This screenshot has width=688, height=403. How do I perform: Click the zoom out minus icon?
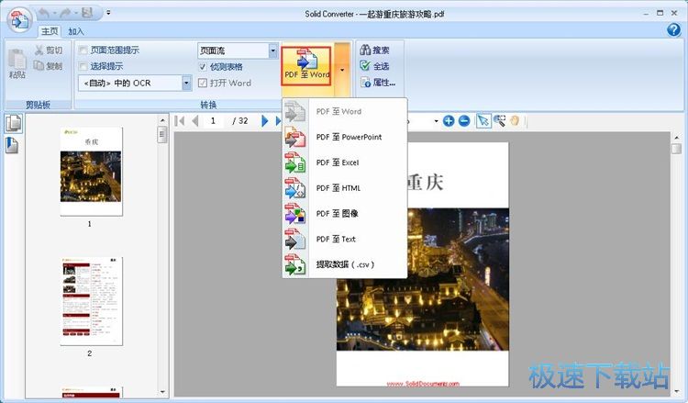click(x=464, y=121)
